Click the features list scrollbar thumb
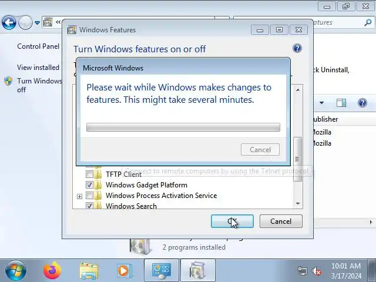 pos(297,159)
